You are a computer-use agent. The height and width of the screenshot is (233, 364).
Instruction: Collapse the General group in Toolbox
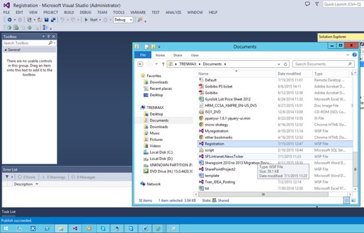click(5, 50)
